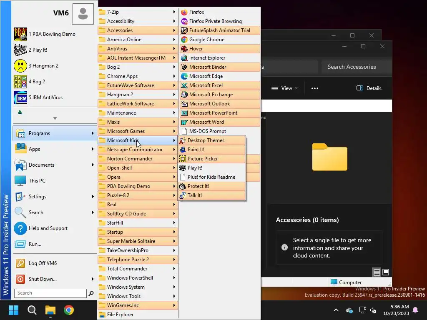
Task: Launch Play It! in Microsoft Kids submenu
Action: click(x=211, y=168)
